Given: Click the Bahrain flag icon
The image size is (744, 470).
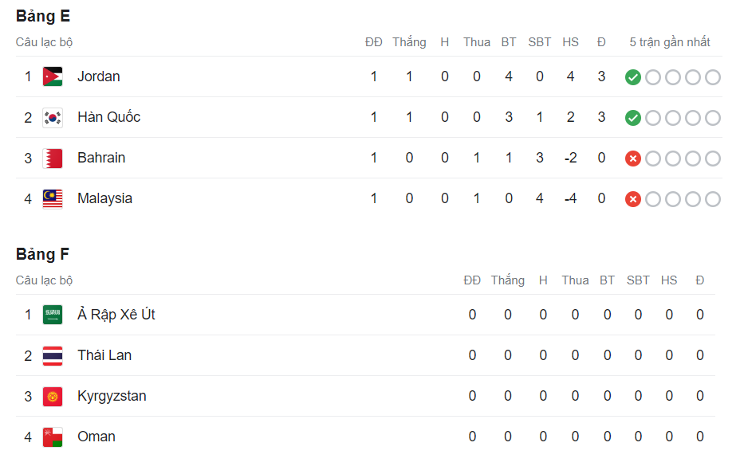Looking at the screenshot, I should [x=53, y=158].
